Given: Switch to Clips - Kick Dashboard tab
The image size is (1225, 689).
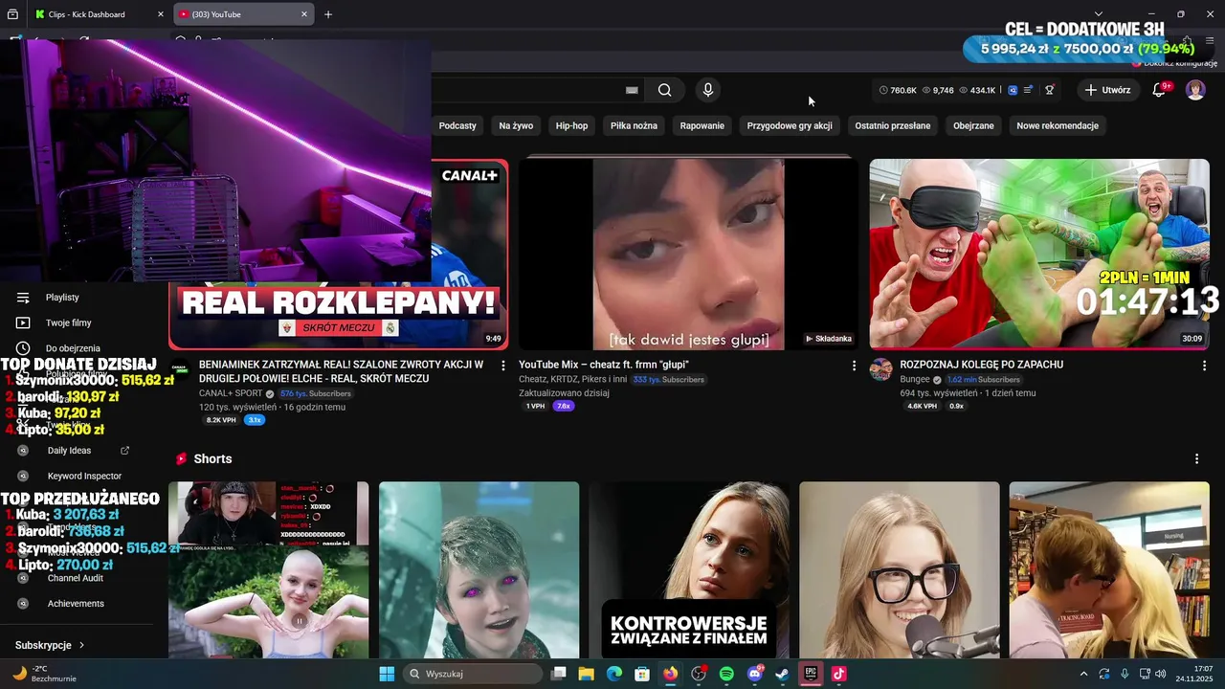Looking at the screenshot, I should coord(96,14).
